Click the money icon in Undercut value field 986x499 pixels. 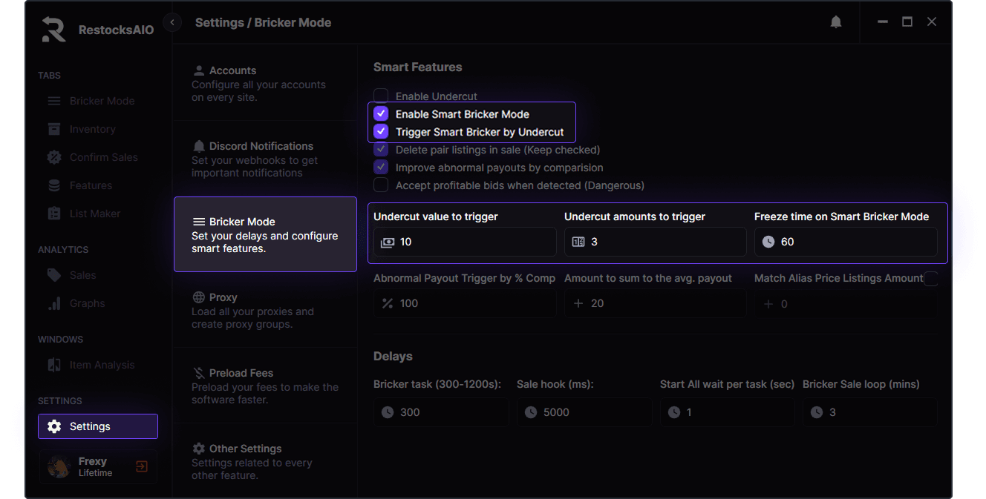[388, 242]
